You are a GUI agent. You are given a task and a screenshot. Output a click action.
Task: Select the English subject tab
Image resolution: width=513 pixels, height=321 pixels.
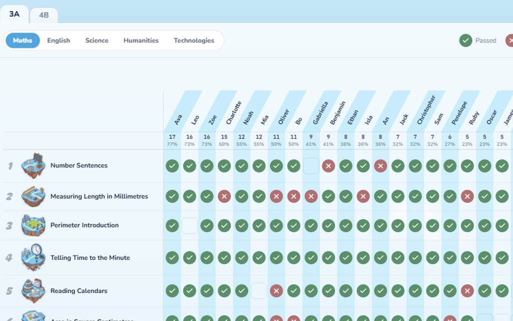coord(59,40)
